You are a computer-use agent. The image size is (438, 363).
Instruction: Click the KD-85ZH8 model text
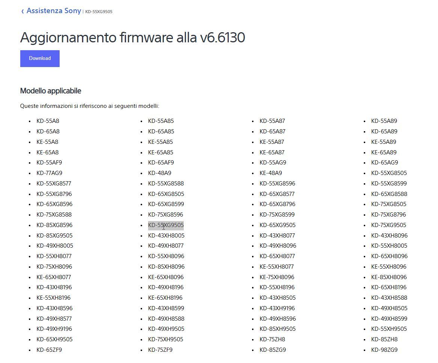coord(384,339)
